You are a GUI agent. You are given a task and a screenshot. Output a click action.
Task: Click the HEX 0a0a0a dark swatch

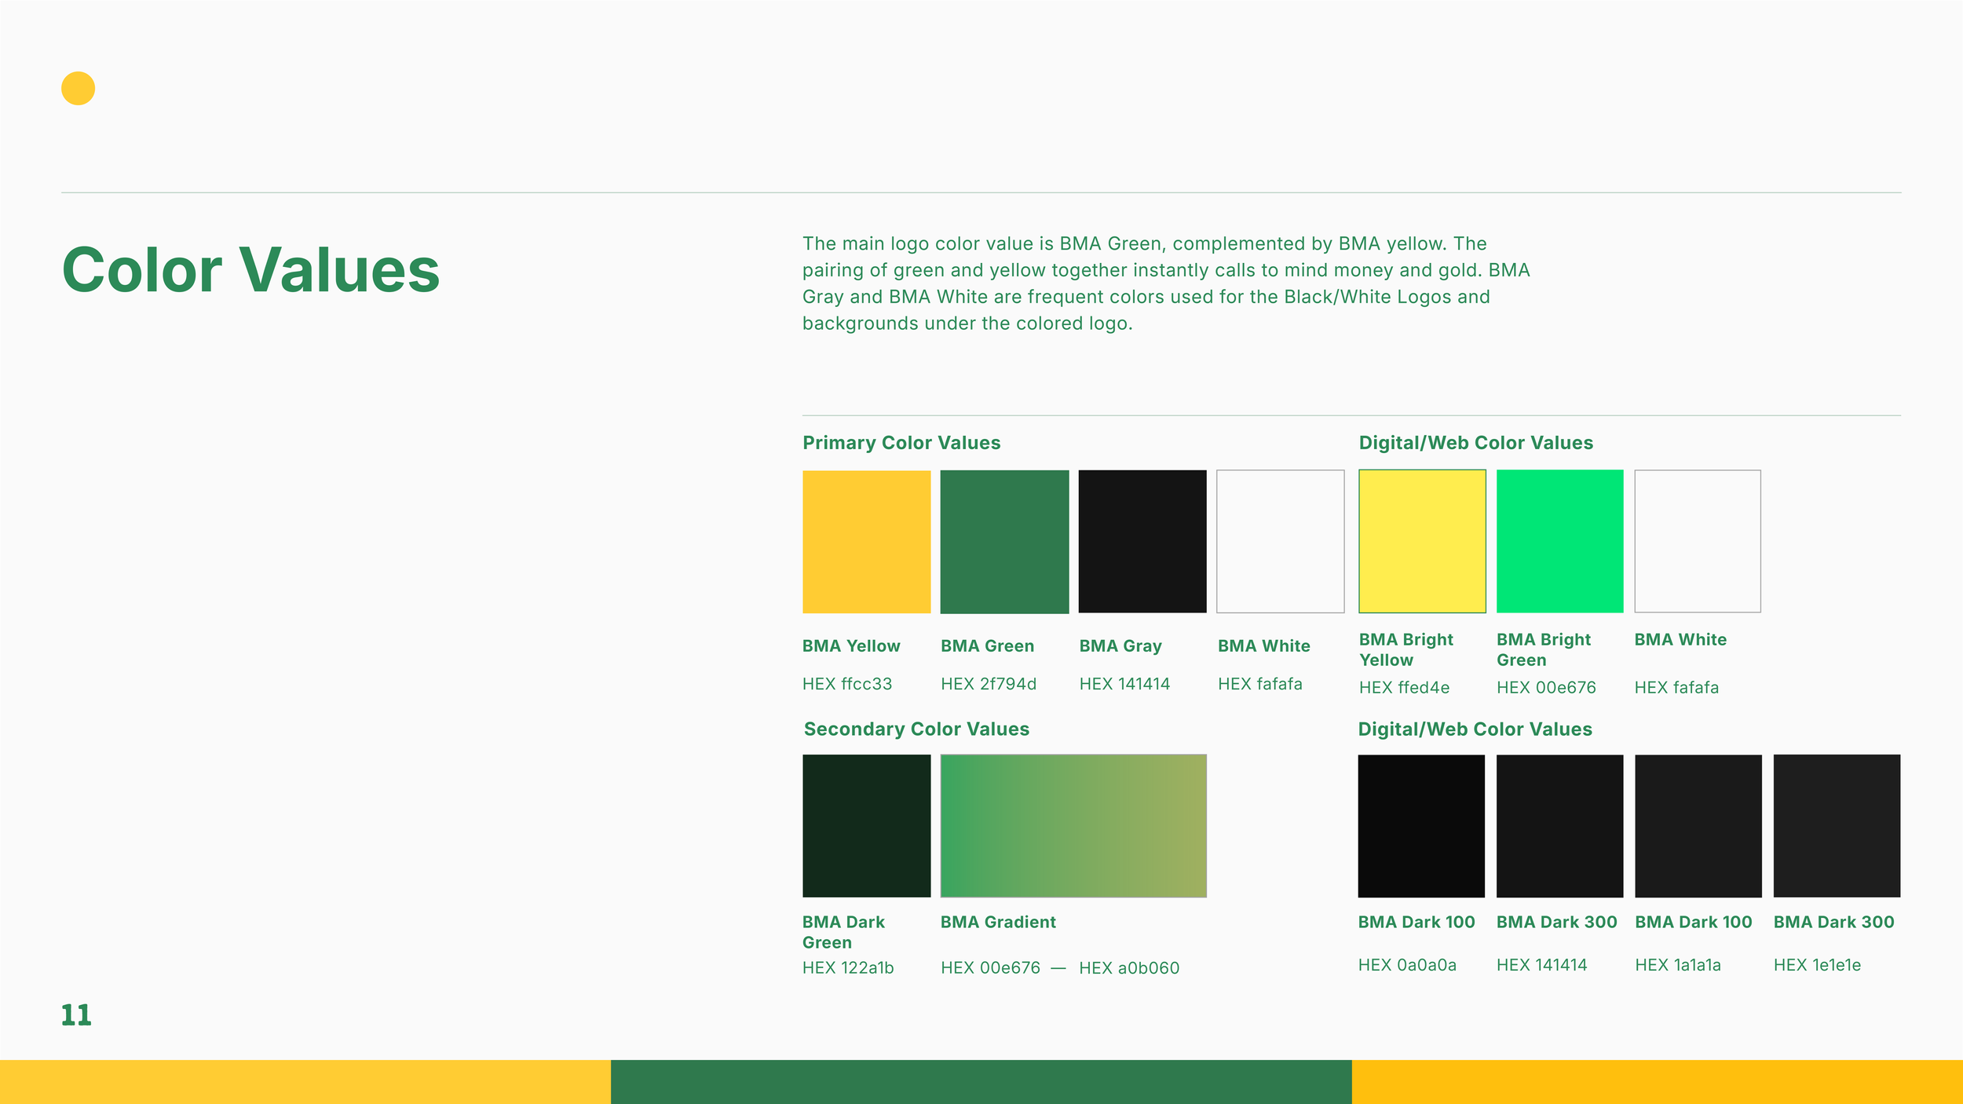coord(1421,826)
